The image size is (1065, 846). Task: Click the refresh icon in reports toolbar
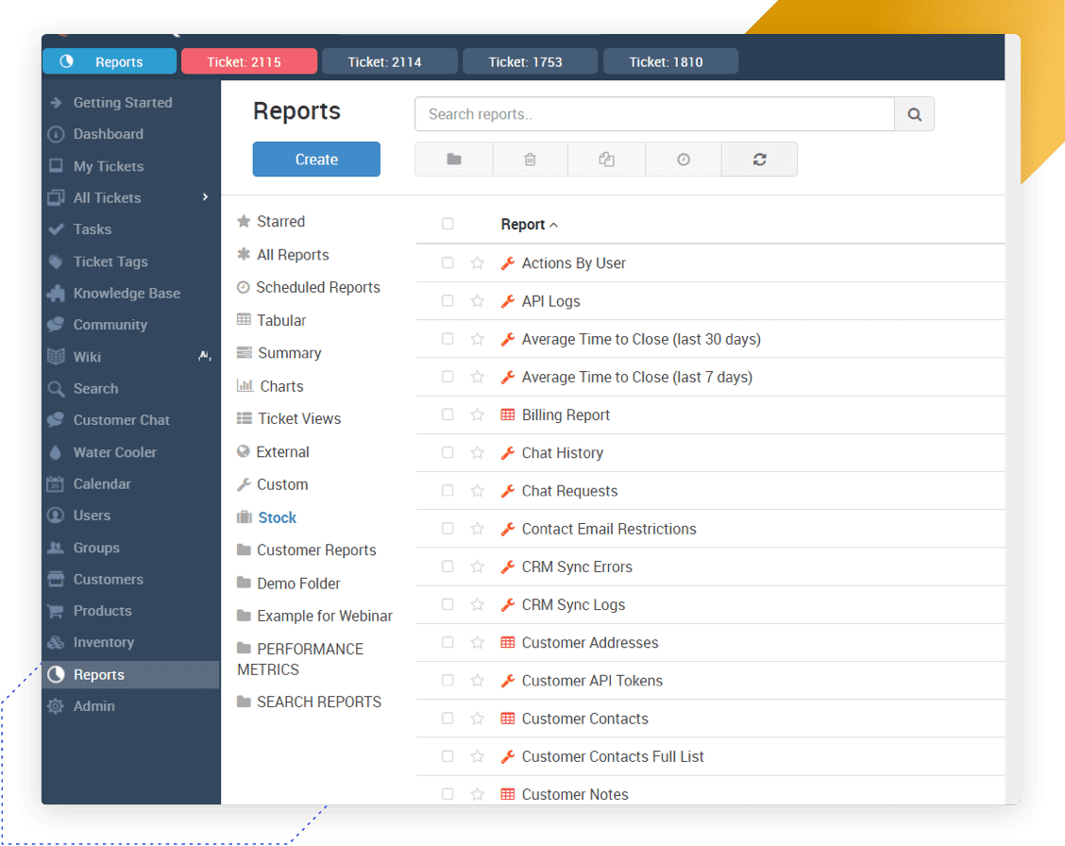pos(759,160)
